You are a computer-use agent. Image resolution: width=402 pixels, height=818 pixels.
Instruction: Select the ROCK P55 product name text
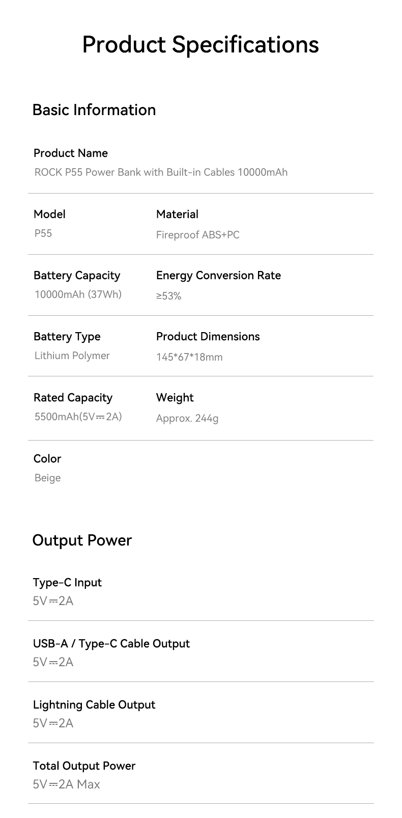click(x=161, y=172)
